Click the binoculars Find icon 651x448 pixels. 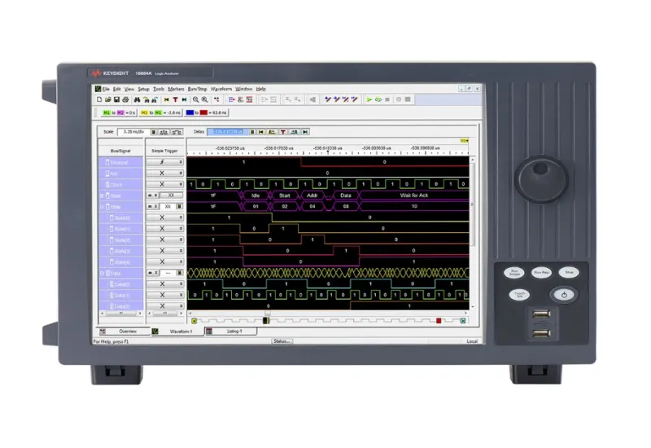click(x=137, y=99)
